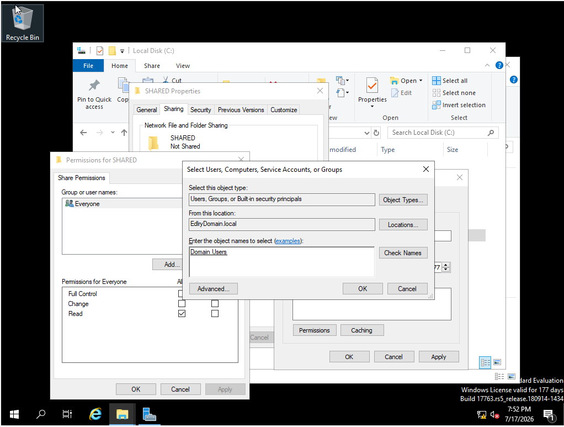Open the File tab in Explorer

point(88,66)
